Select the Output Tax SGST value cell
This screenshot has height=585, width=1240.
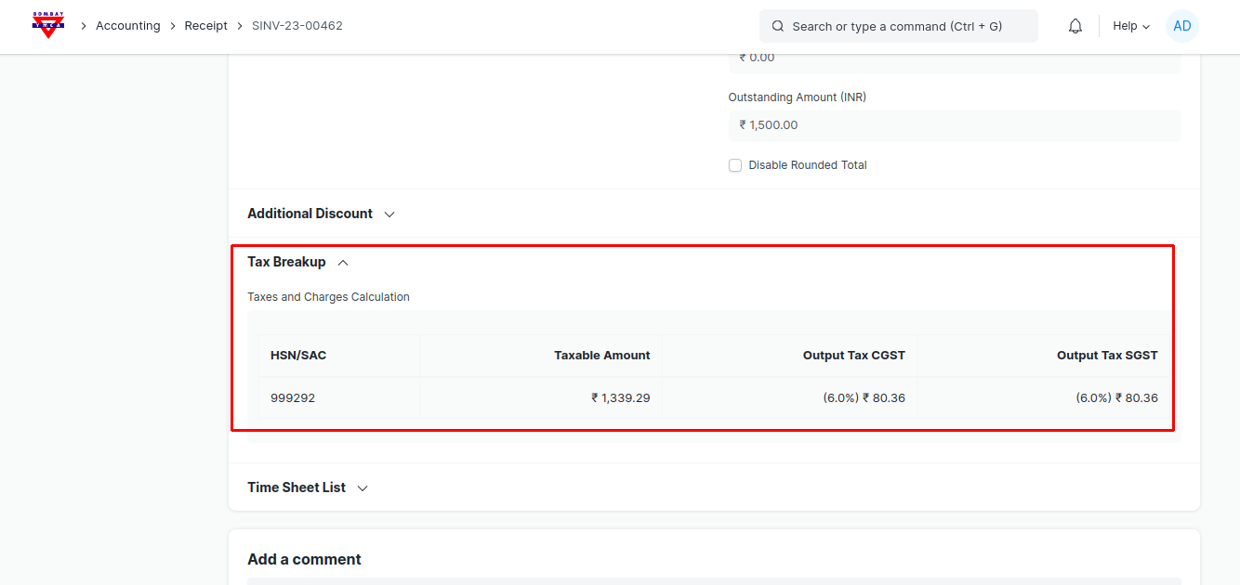[x=1116, y=398]
